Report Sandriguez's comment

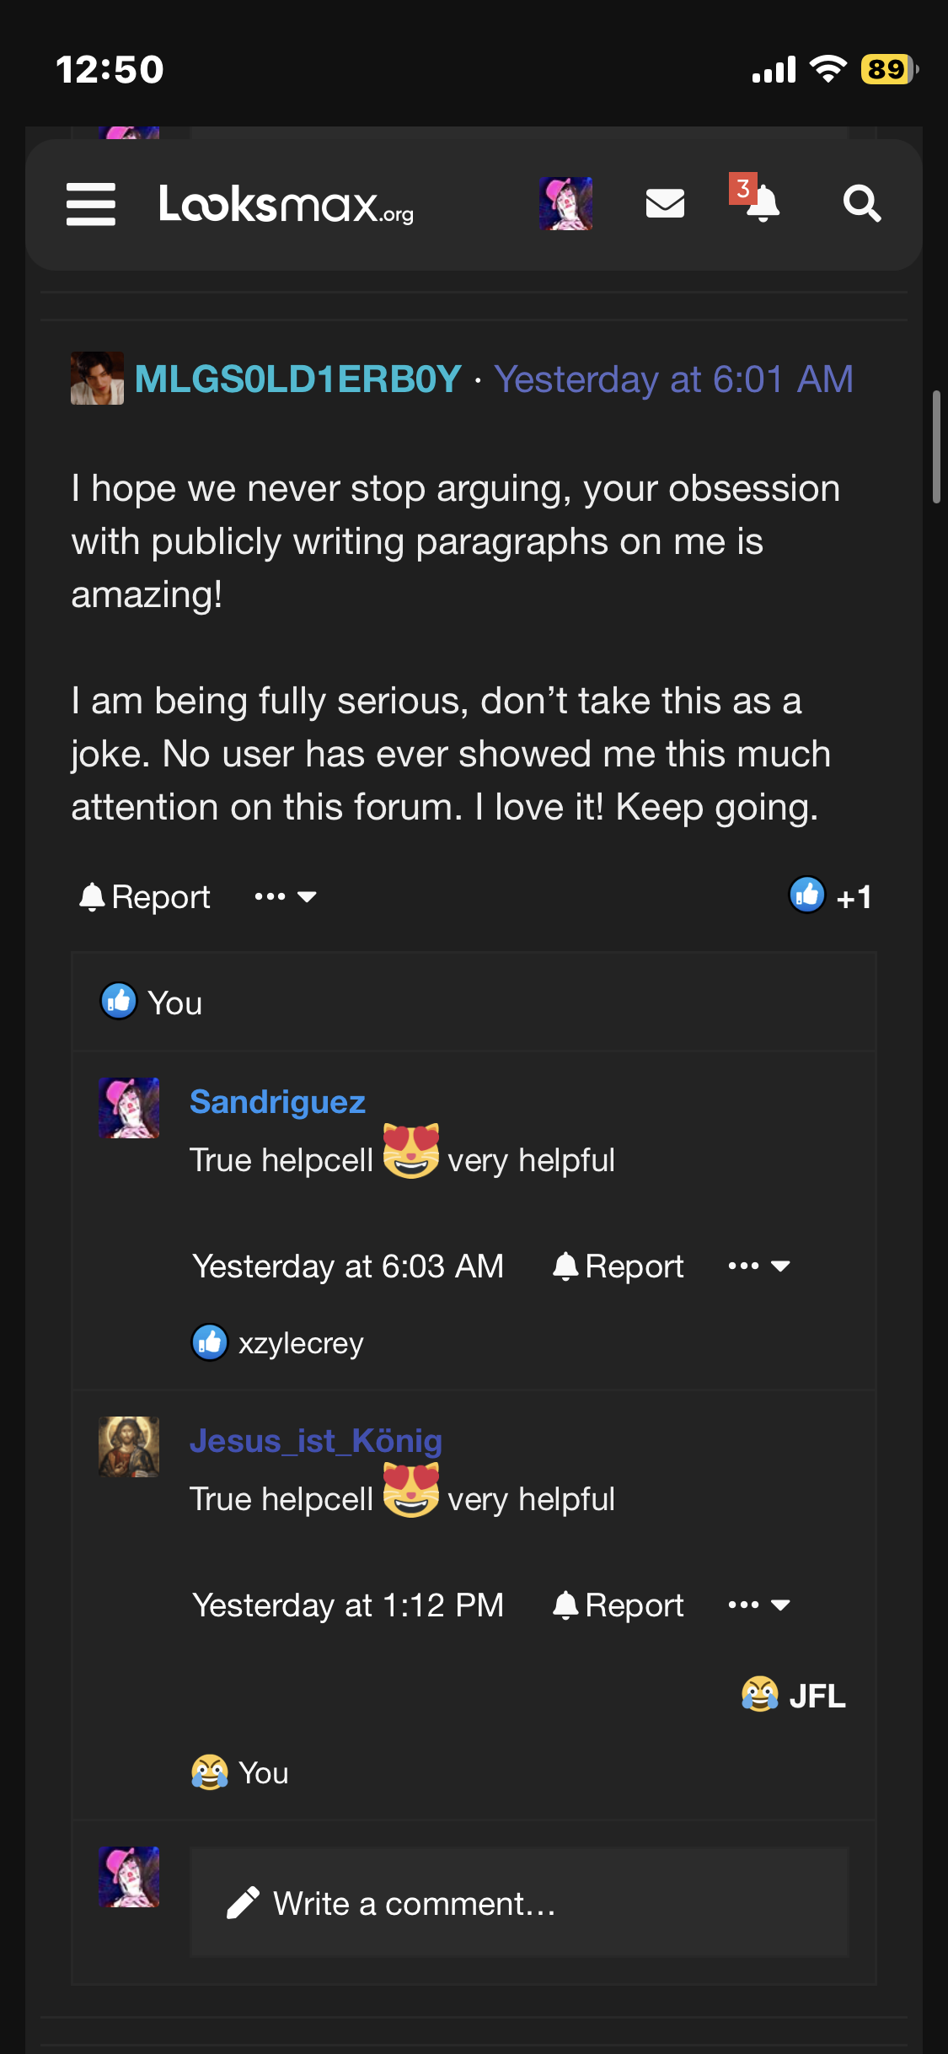tap(618, 1266)
